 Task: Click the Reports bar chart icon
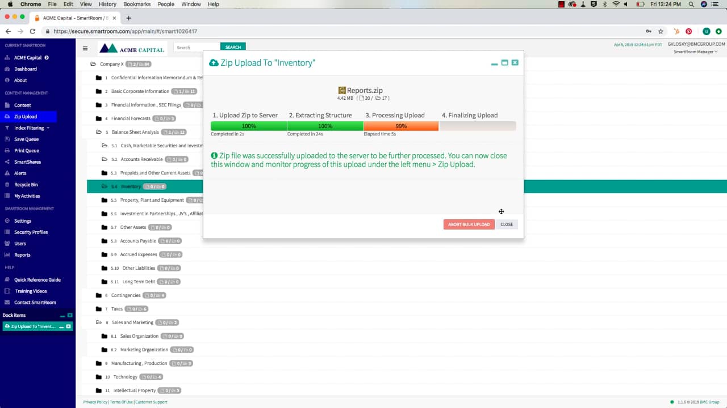(x=7, y=255)
